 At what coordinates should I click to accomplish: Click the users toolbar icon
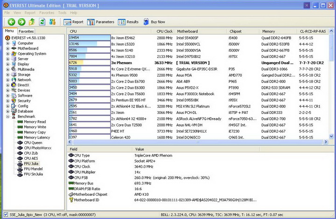coord(52,21)
